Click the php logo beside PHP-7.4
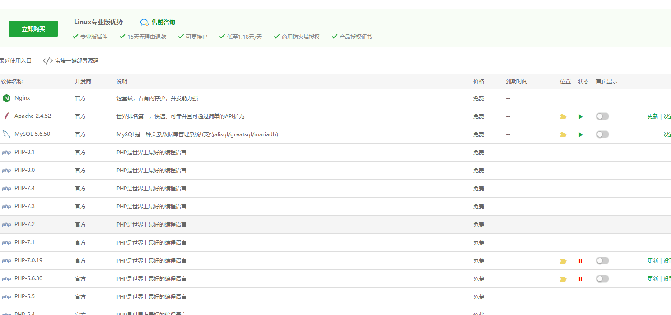671x315 pixels. click(x=6, y=189)
